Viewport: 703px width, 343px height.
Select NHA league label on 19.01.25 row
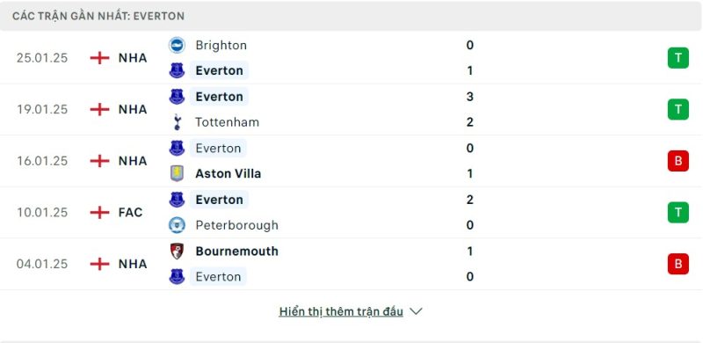[133, 110]
